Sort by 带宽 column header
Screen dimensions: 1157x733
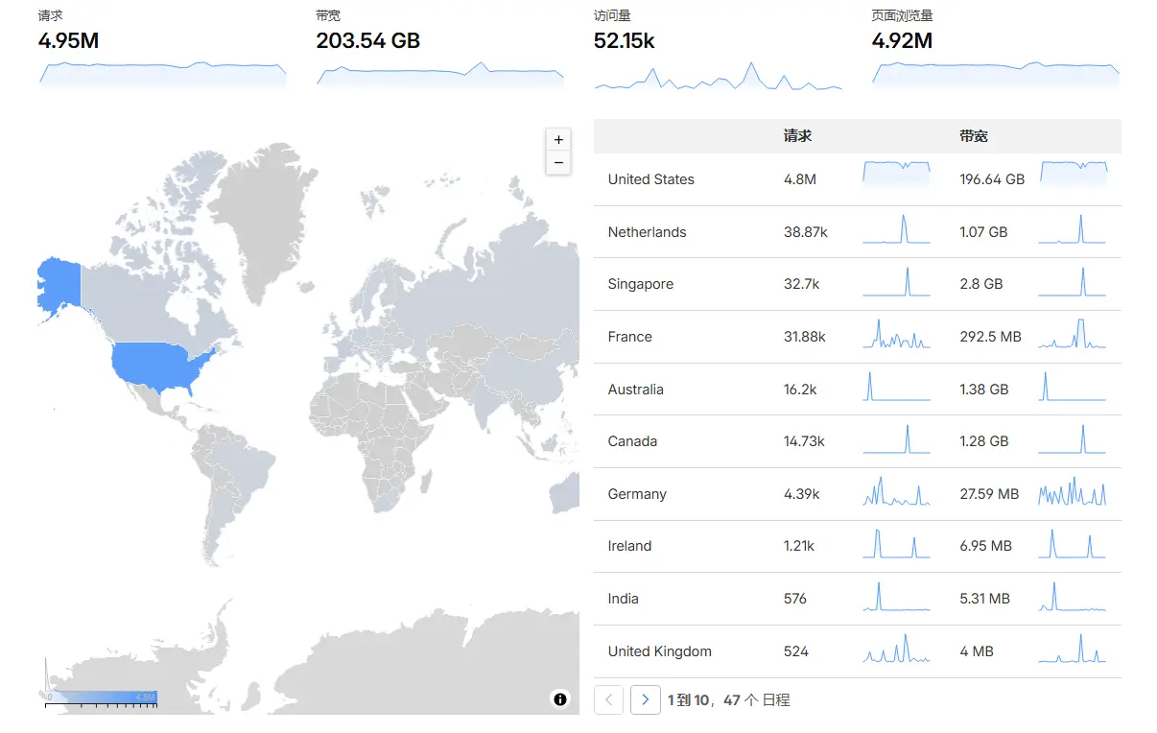click(973, 136)
